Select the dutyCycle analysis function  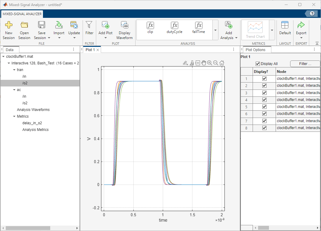[x=174, y=28]
